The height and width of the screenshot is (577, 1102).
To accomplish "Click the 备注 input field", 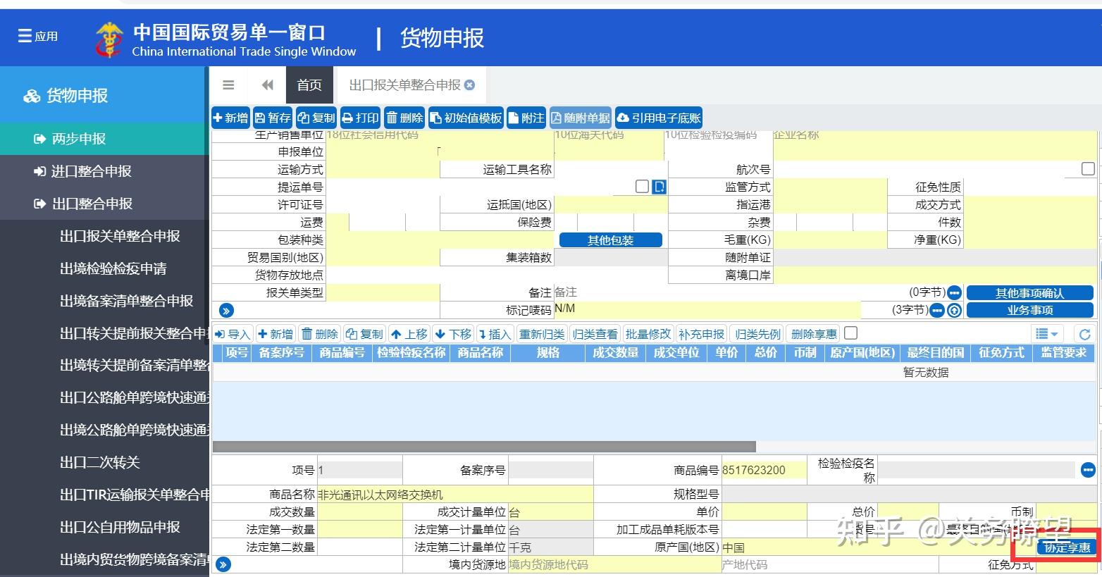I will (x=705, y=292).
